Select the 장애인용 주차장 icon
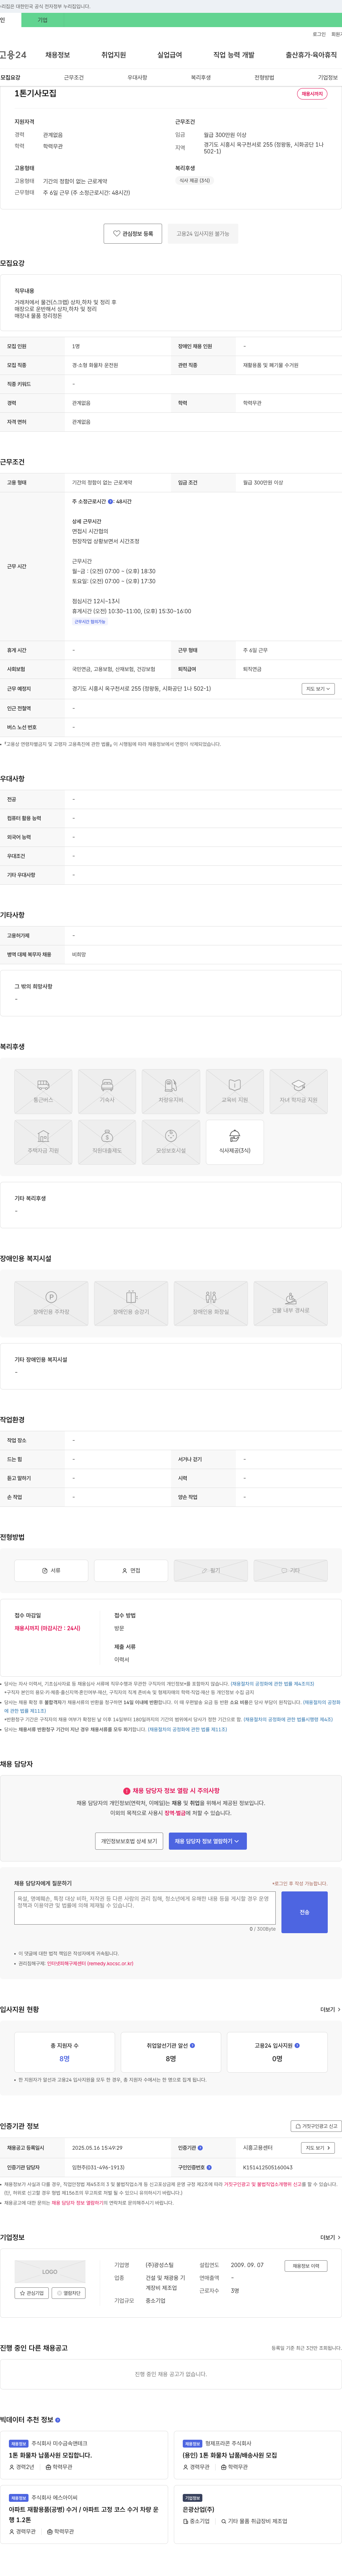 (x=51, y=1304)
